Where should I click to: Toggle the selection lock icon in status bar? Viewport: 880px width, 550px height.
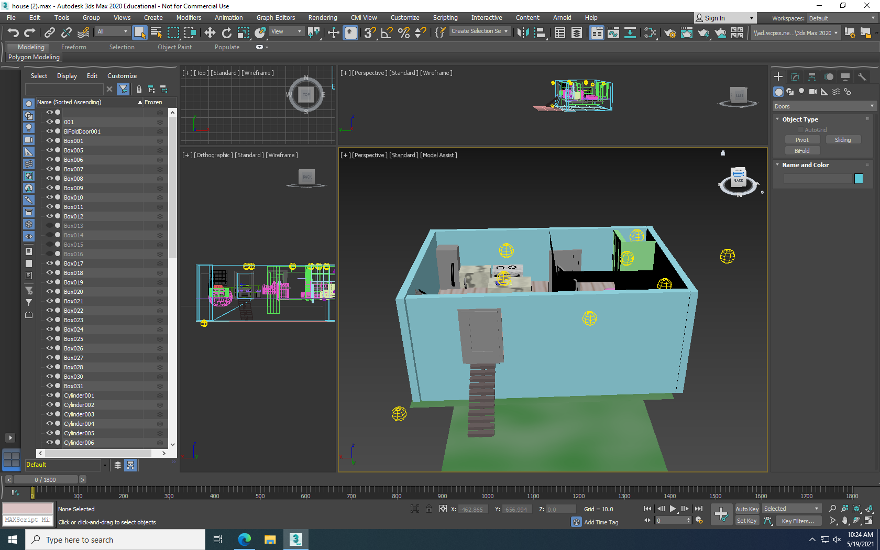[429, 509]
